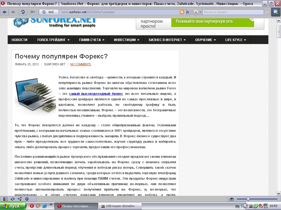Click the RSS feed icon in address bar

[x=181, y=12]
